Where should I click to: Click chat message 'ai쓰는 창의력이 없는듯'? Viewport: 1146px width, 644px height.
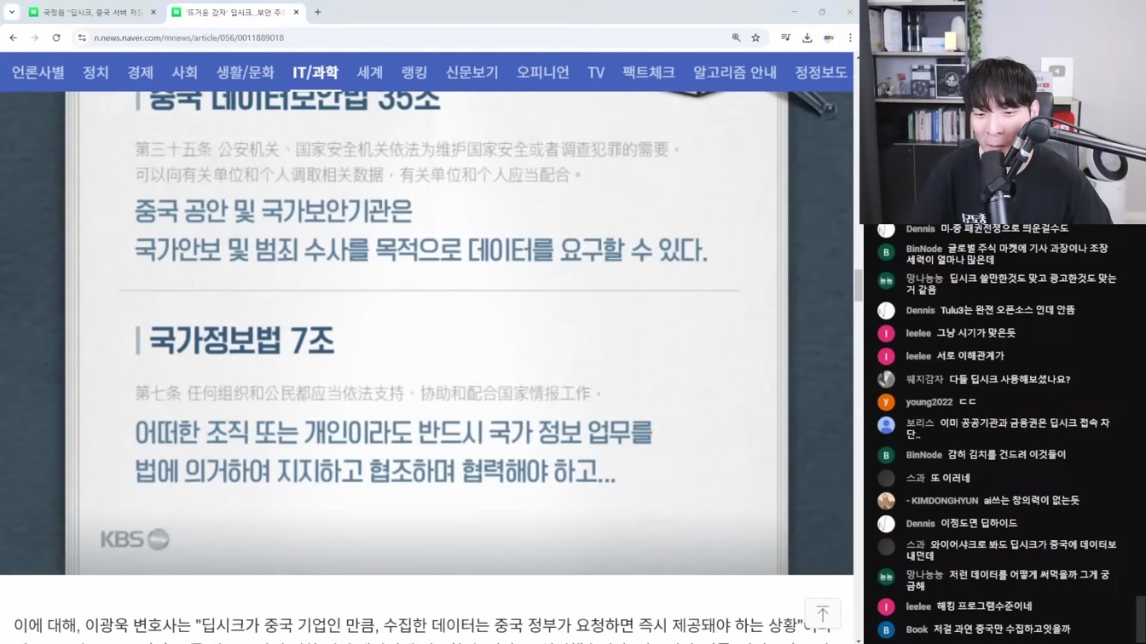point(1031,501)
